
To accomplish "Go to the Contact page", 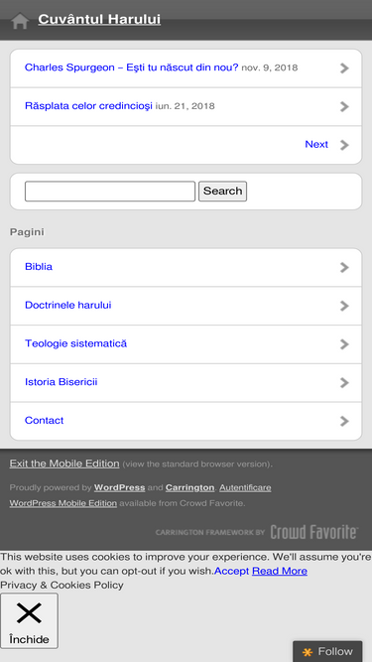I will [45, 420].
